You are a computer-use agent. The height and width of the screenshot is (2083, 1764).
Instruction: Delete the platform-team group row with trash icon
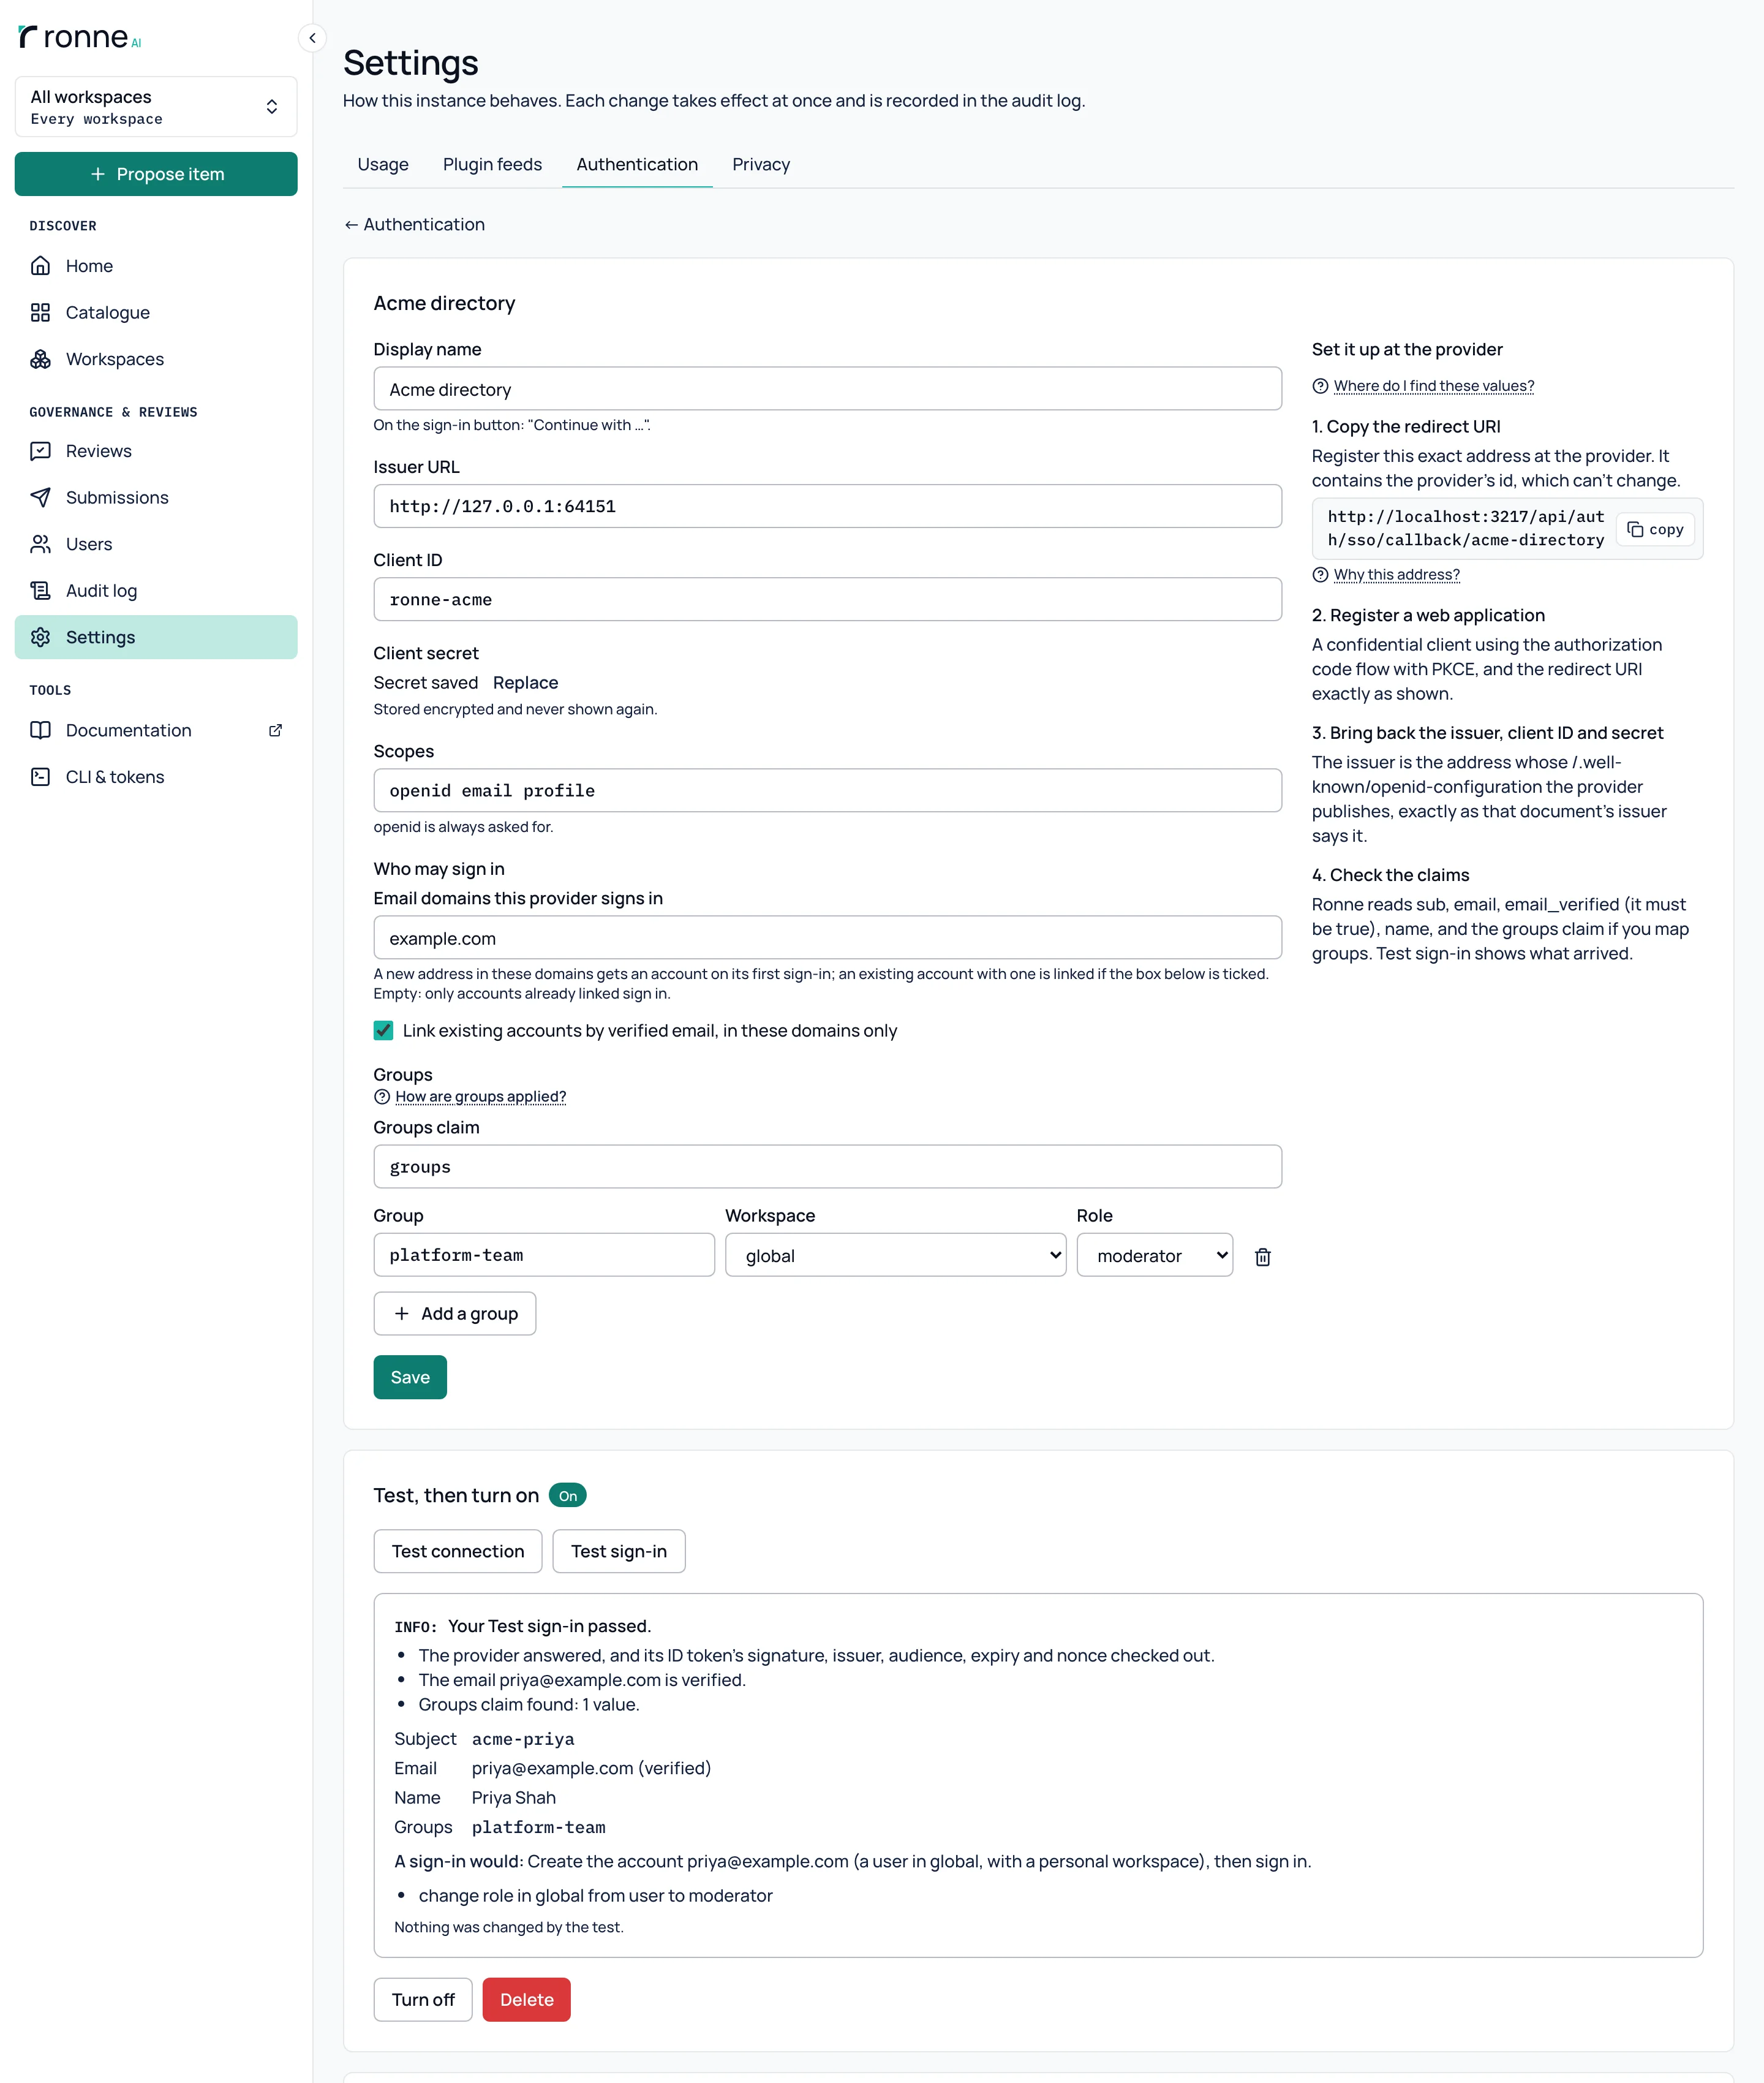tap(1262, 1256)
